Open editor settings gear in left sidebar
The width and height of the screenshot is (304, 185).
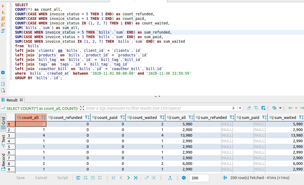coord(3,72)
